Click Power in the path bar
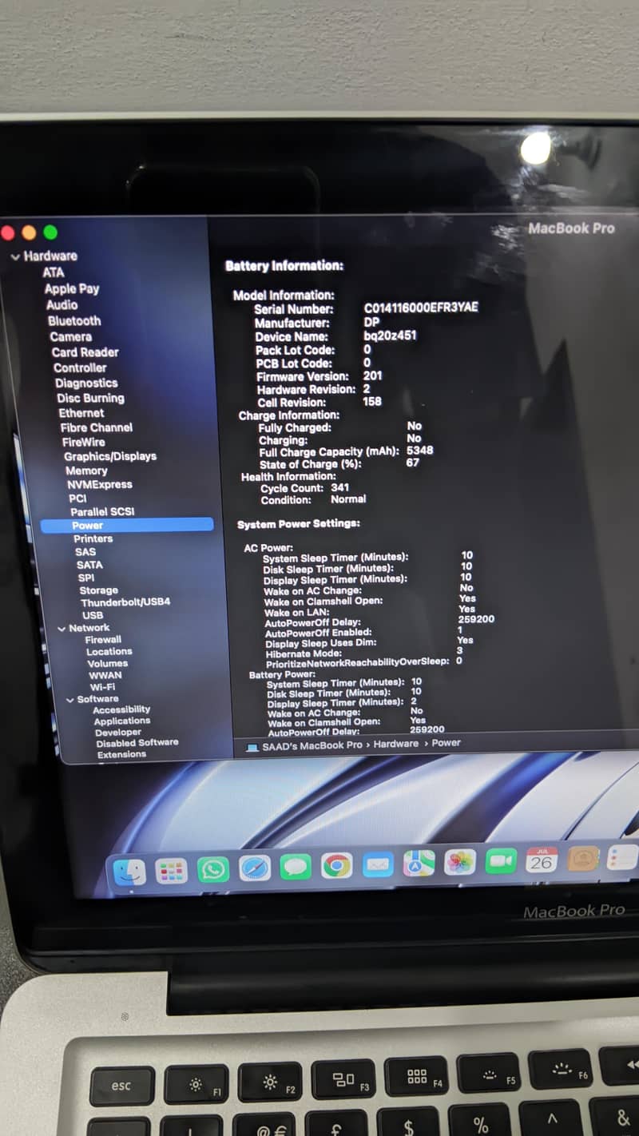The height and width of the screenshot is (1136, 639). tap(447, 743)
